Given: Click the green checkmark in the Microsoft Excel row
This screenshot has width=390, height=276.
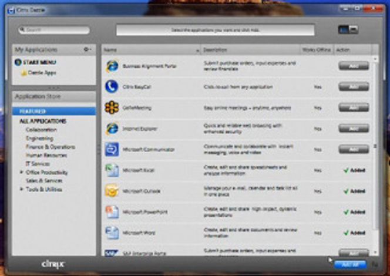Looking at the screenshot, I should click(x=346, y=170).
